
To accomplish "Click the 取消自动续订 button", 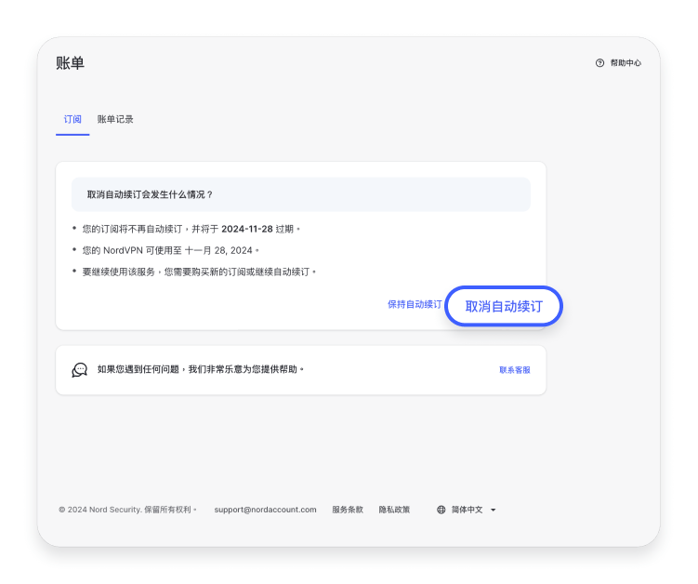I will (x=504, y=306).
